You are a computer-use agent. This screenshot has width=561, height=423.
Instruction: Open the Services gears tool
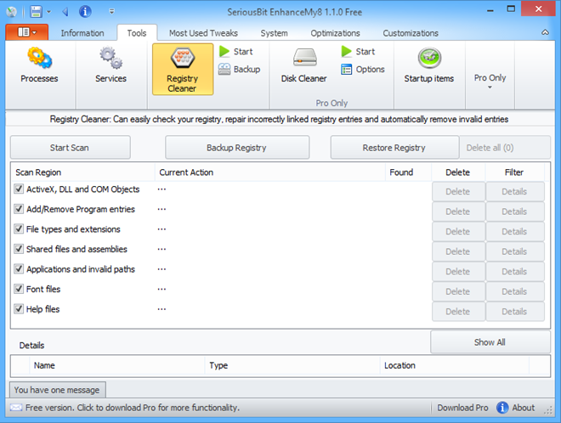click(110, 66)
